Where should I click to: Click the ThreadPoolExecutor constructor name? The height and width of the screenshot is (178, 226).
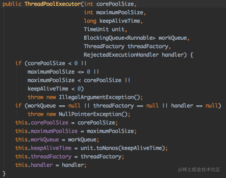point(53,4)
